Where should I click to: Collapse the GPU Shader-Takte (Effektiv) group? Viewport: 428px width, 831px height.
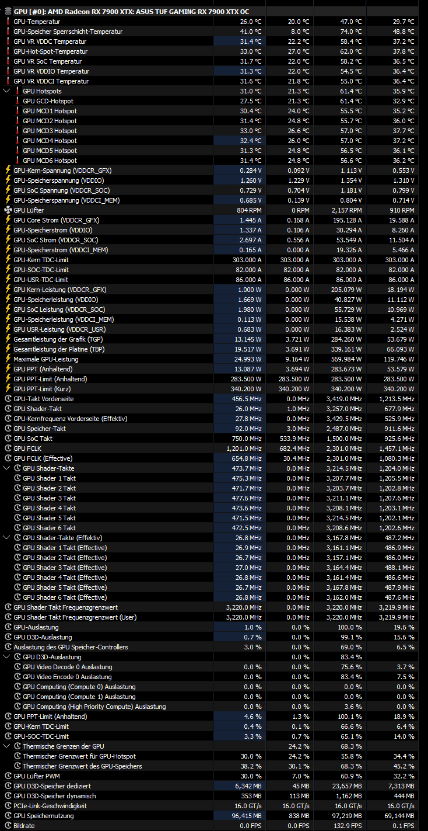pyautogui.click(x=7, y=538)
